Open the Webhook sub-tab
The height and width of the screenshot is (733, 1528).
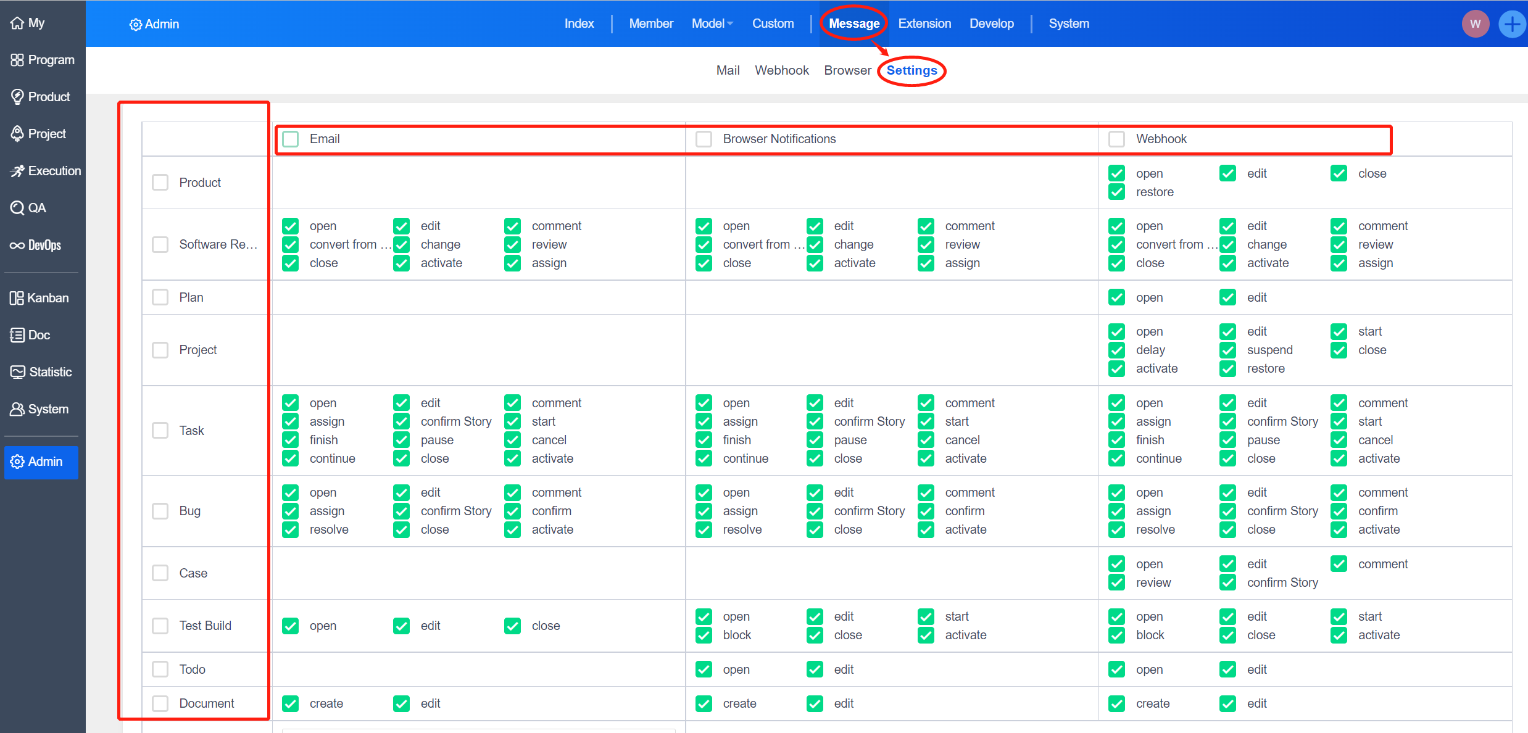tap(781, 70)
